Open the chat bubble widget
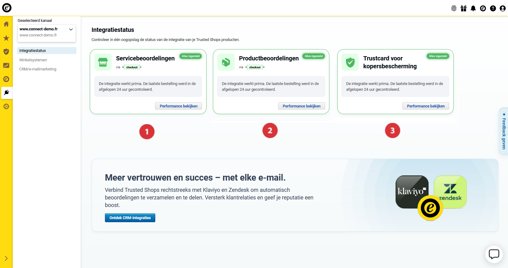Screen dimensions: 508x268 click(494, 254)
